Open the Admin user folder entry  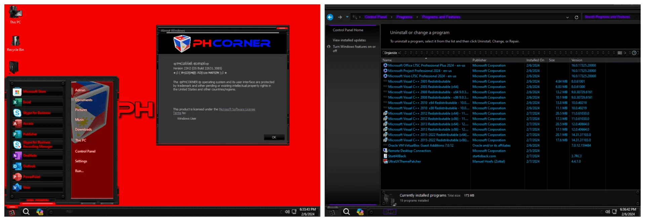(x=80, y=90)
